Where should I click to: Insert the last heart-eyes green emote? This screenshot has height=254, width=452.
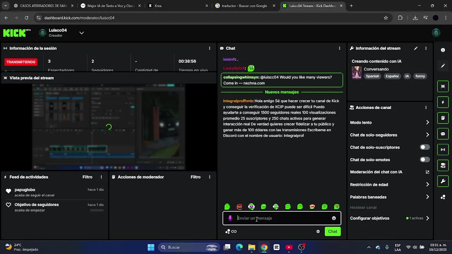coord(337,207)
